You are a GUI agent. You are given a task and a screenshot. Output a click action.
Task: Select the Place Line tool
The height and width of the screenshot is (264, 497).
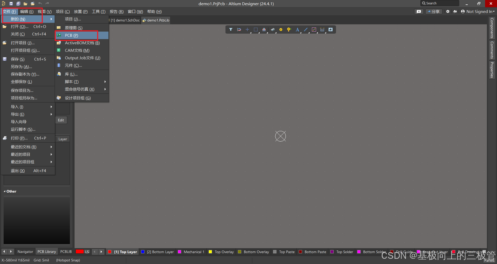click(306, 30)
